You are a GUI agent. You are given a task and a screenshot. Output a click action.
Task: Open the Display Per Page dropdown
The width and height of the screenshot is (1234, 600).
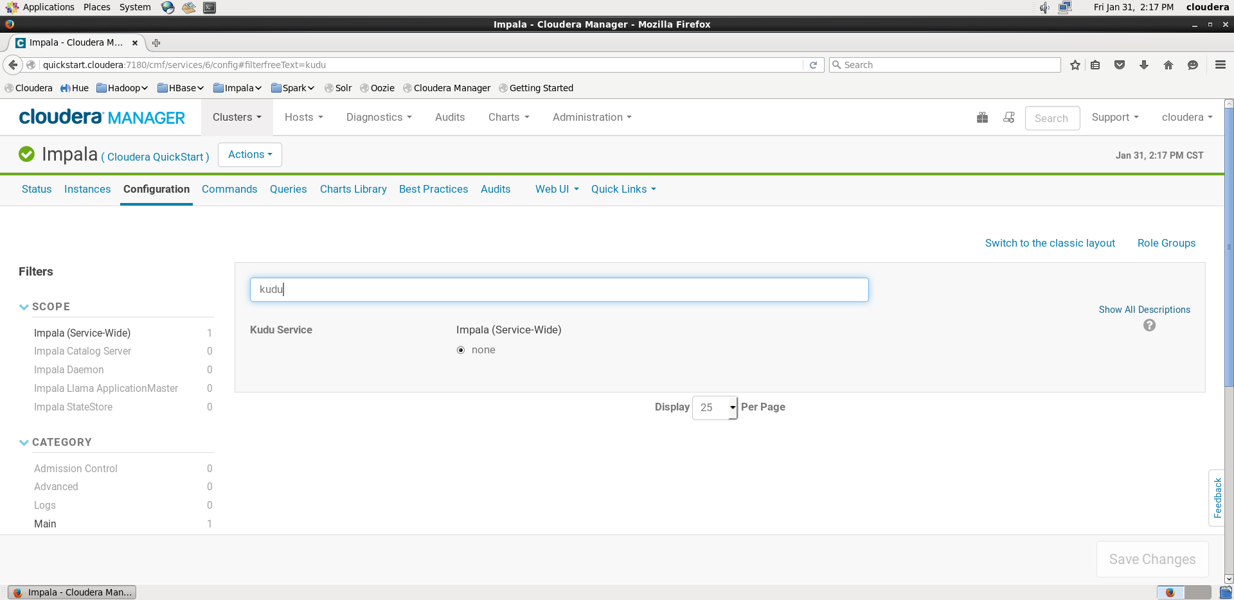click(x=714, y=407)
